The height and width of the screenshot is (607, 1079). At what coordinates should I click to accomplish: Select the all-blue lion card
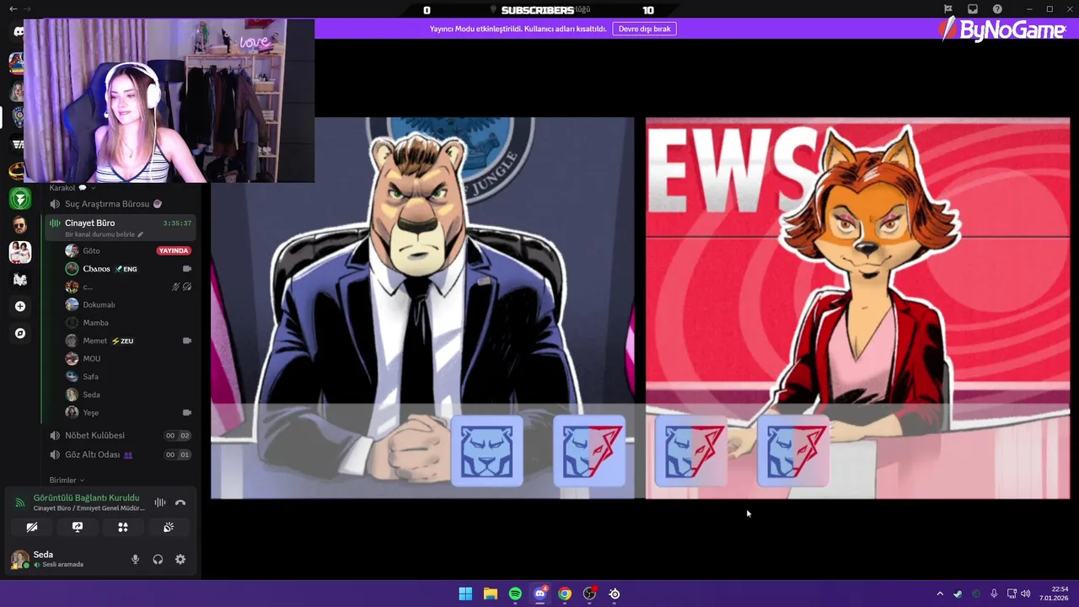487,451
